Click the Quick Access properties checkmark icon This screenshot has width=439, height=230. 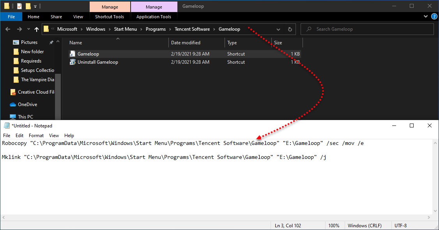(19, 6)
